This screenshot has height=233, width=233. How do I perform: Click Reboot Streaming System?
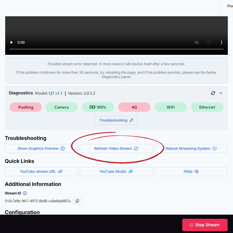point(191,148)
